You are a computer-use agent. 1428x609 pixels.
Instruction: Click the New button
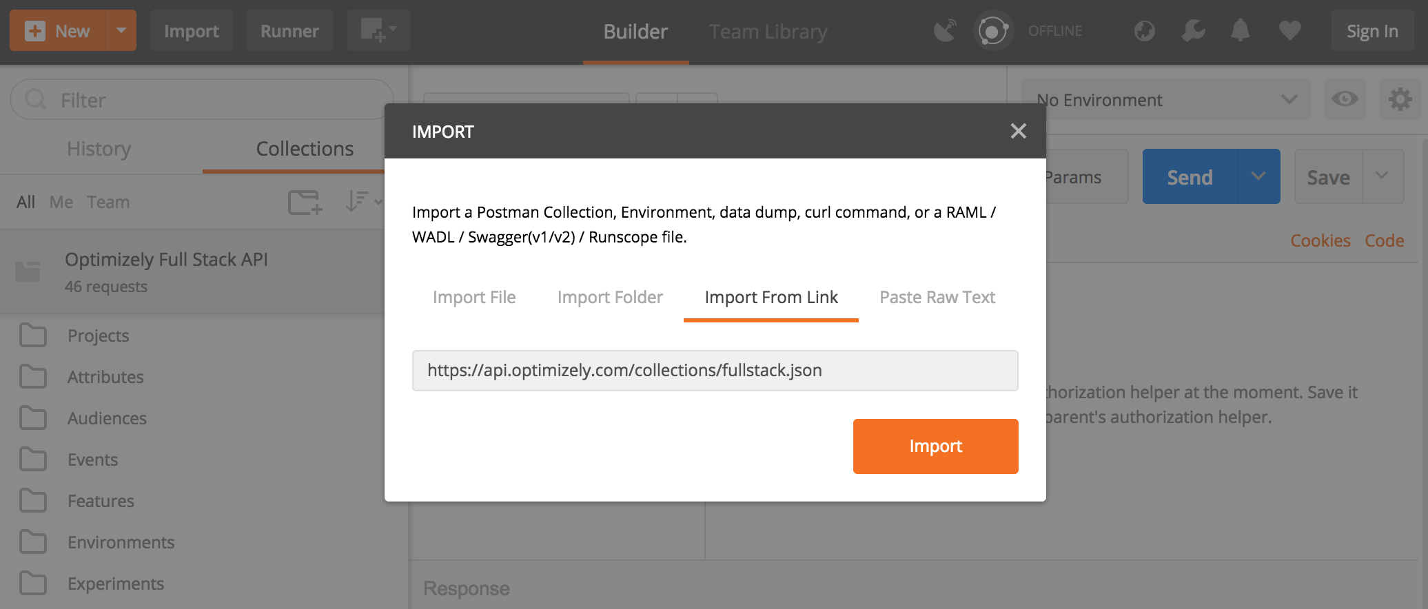(58, 31)
